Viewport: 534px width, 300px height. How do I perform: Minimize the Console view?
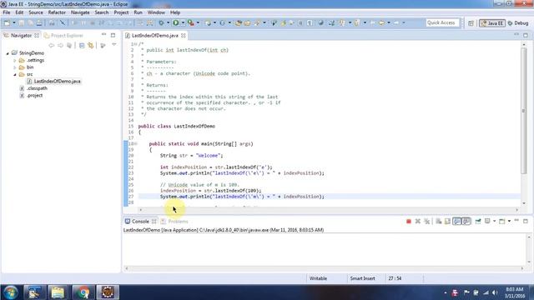(x=516, y=221)
